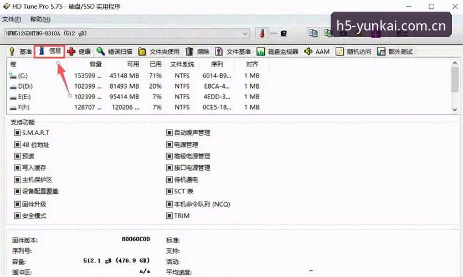
Task: Click the volume list scroll up arrow
Action: [455, 63]
